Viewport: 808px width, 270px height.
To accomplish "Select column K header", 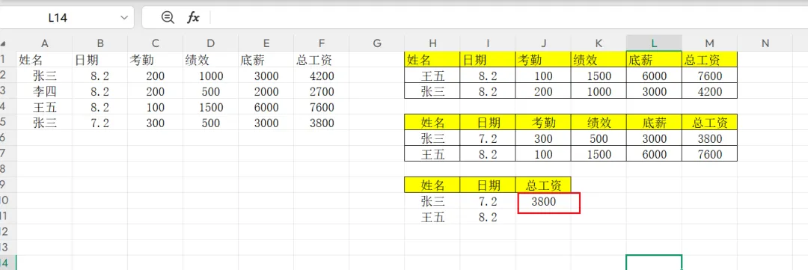I will [599, 44].
